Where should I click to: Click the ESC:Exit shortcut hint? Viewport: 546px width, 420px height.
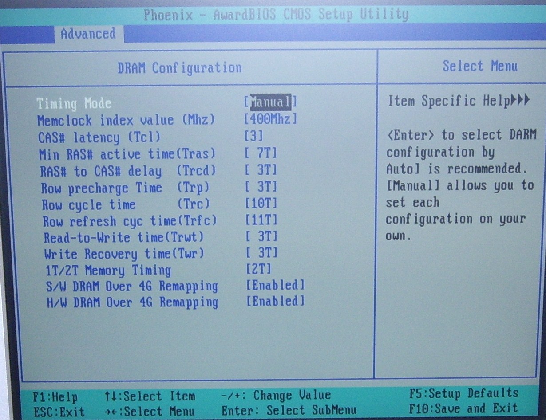[x=59, y=412]
